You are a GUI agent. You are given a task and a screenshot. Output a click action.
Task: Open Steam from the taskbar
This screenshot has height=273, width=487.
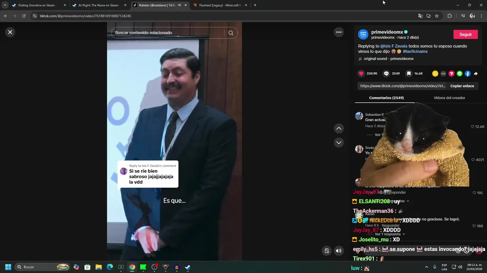point(188,267)
